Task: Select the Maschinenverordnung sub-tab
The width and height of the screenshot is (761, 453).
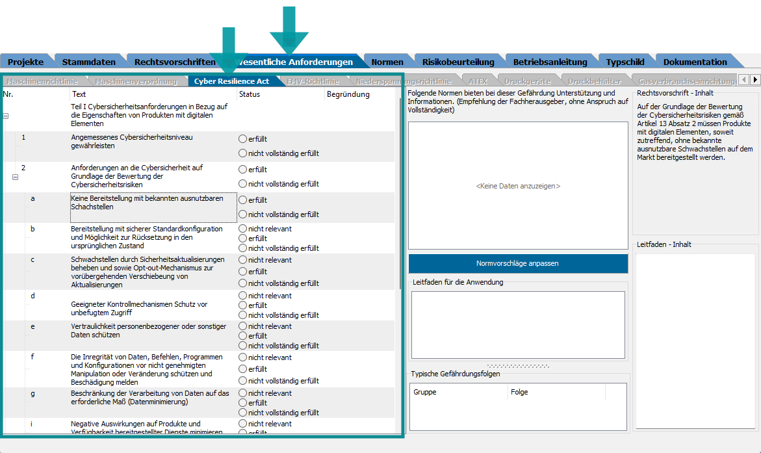Action: (135, 81)
